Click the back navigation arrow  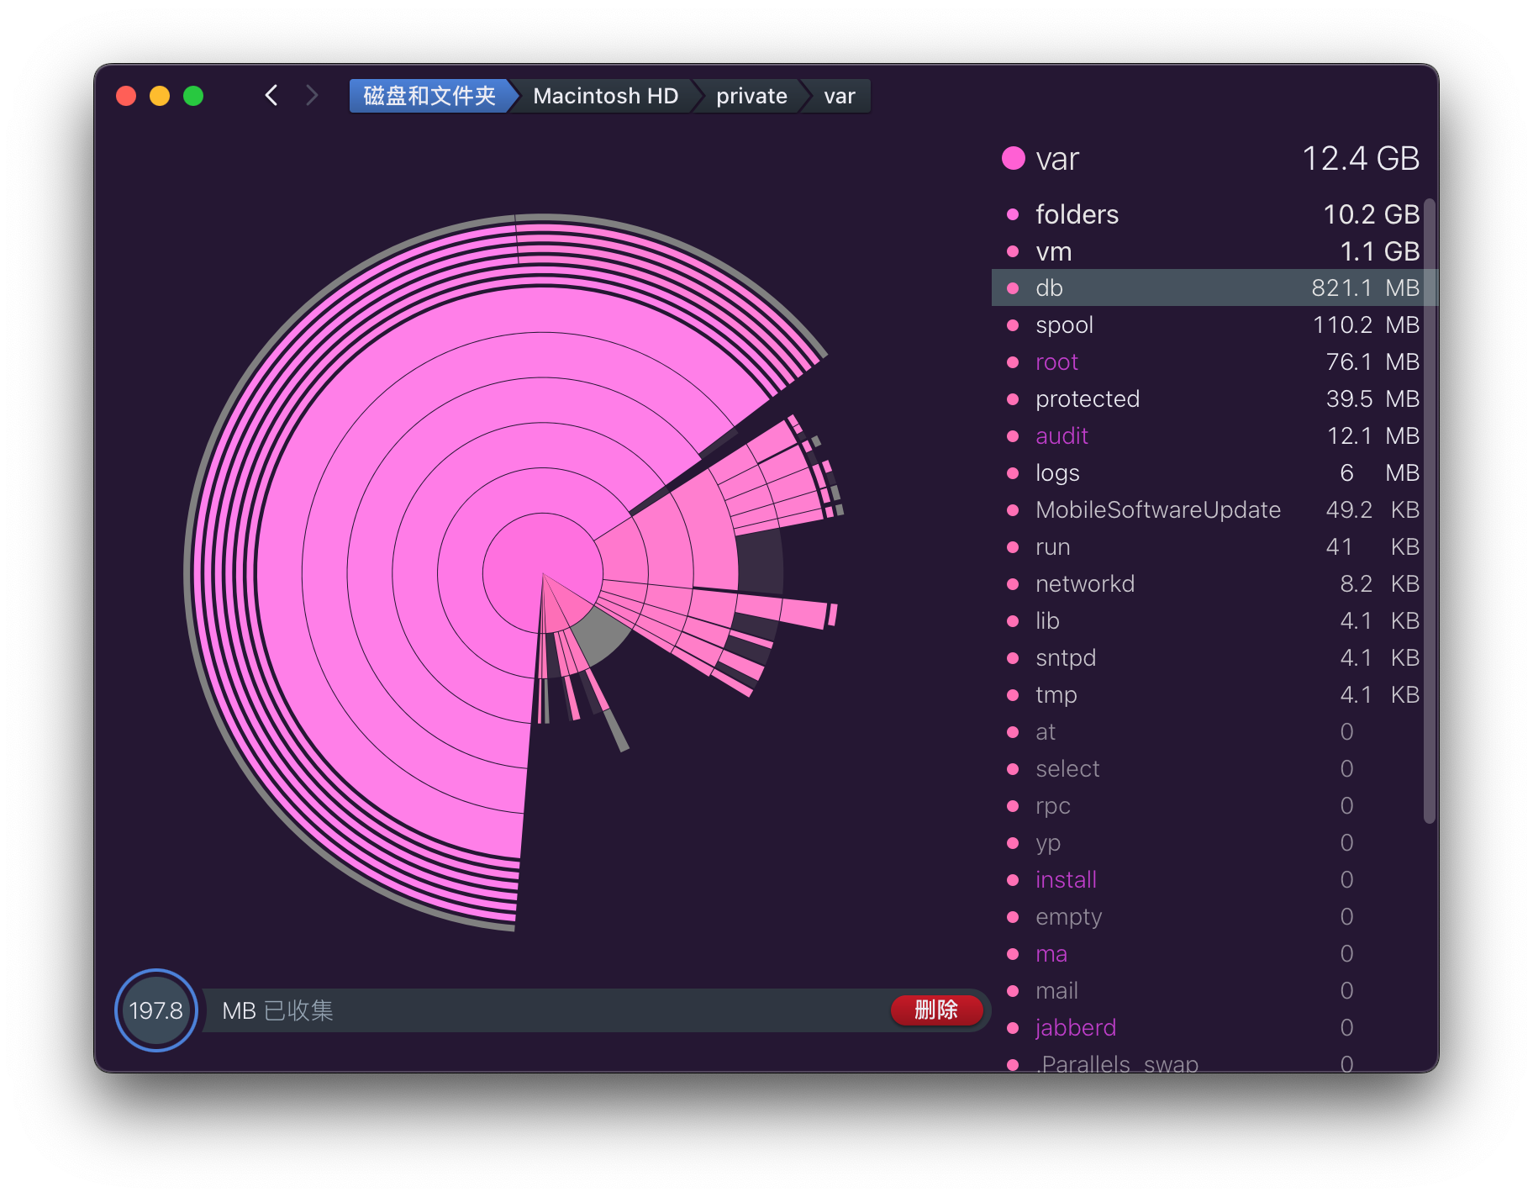coord(271,96)
